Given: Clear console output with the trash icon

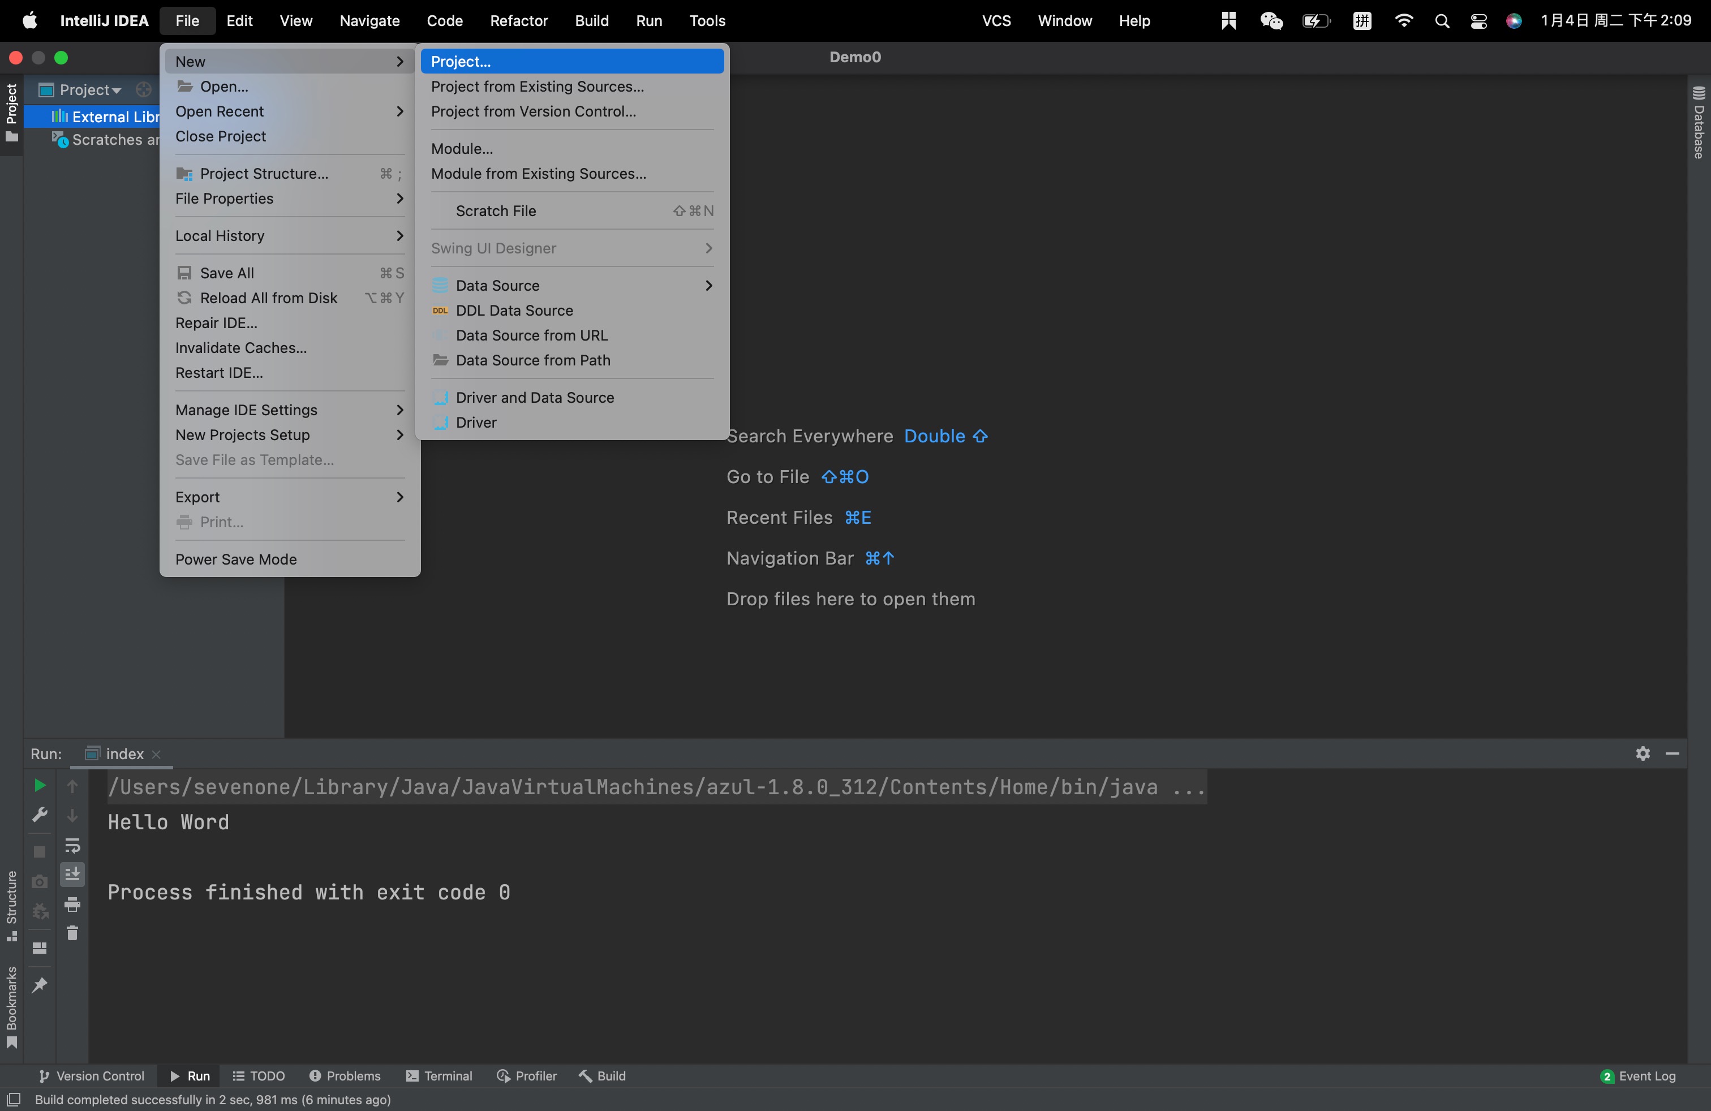Looking at the screenshot, I should point(72,933).
